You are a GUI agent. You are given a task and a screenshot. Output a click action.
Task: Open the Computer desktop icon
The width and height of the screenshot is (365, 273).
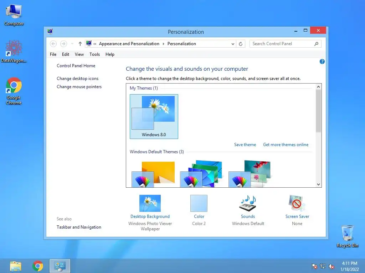pos(14,15)
